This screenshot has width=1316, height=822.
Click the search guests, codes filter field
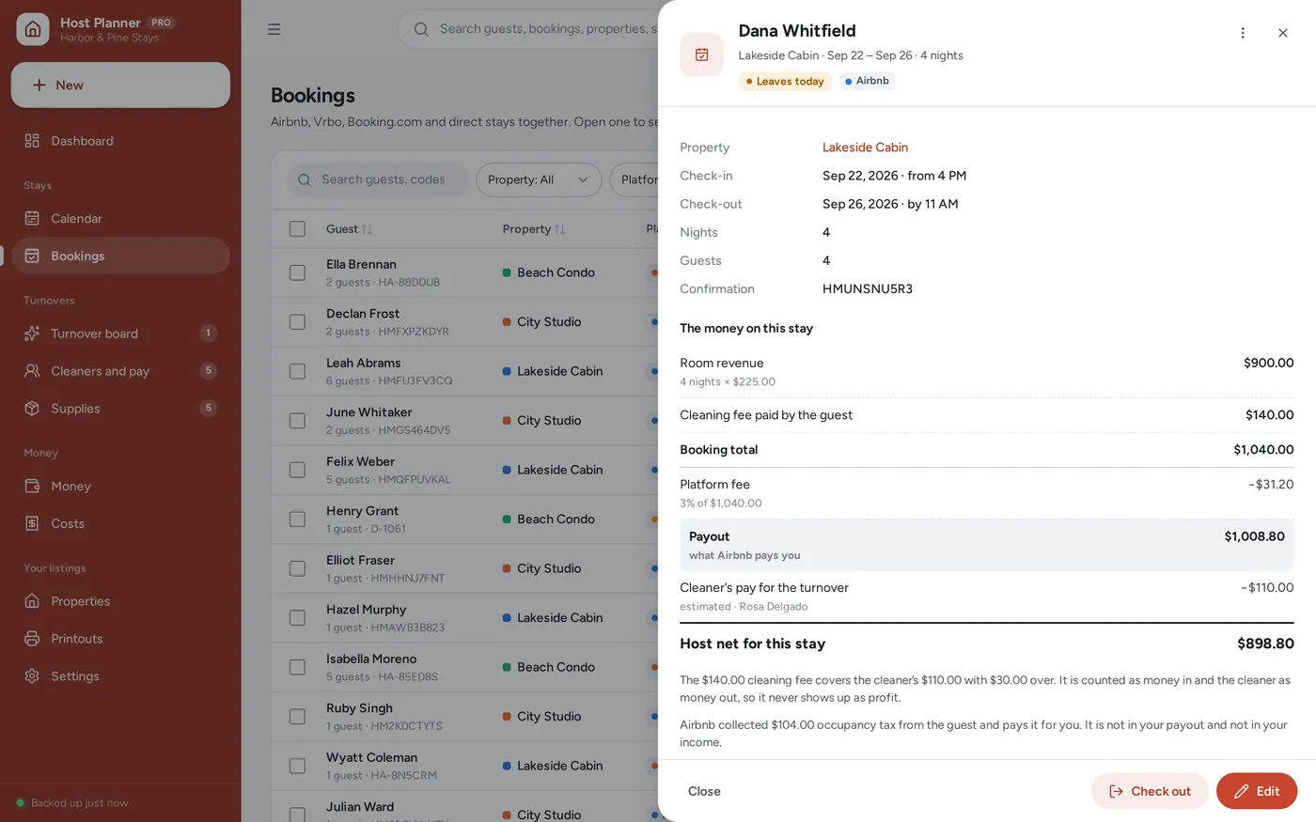[x=377, y=179]
